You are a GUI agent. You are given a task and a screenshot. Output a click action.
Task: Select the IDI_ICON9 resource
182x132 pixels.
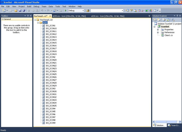point(51,123)
